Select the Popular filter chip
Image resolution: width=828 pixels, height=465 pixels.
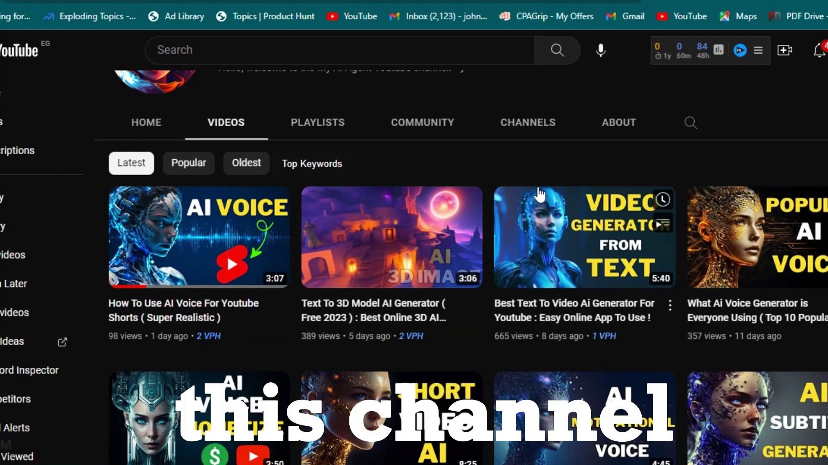[188, 163]
